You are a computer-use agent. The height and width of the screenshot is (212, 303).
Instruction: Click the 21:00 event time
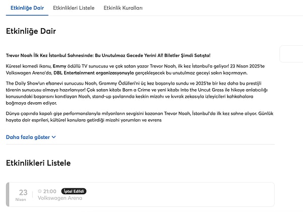[x=49, y=191]
